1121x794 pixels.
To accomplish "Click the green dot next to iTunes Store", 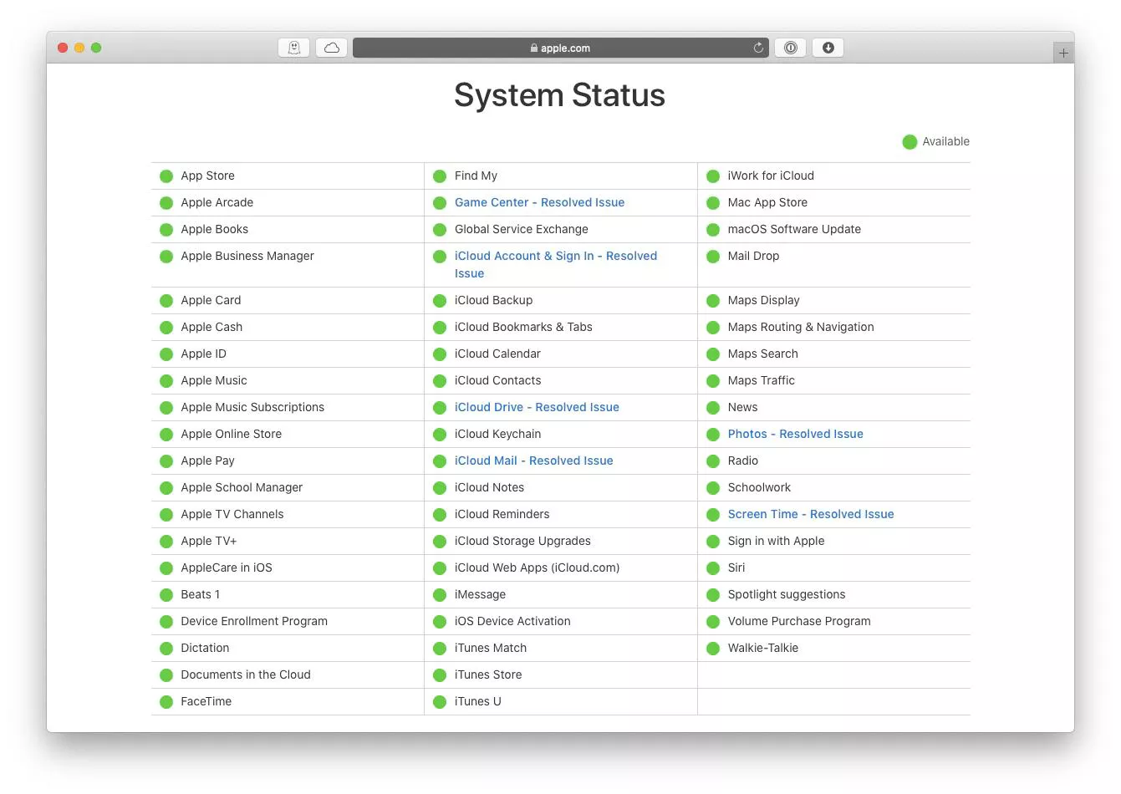I will [440, 675].
